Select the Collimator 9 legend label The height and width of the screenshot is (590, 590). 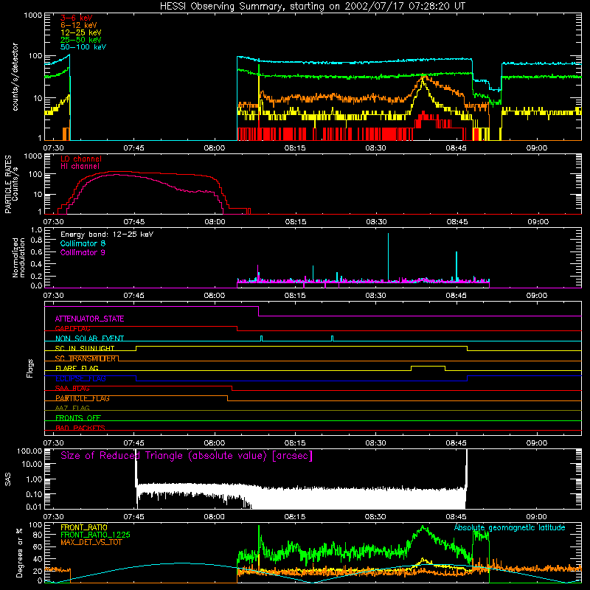coord(83,252)
